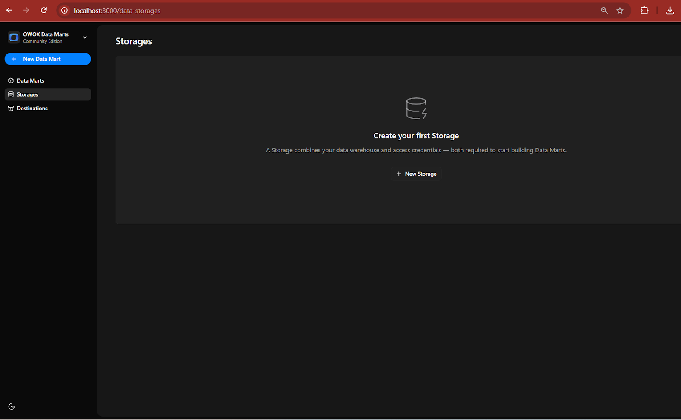Click the New Data Mart button
The width and height of the screenshot is (681, 420).
47,59
